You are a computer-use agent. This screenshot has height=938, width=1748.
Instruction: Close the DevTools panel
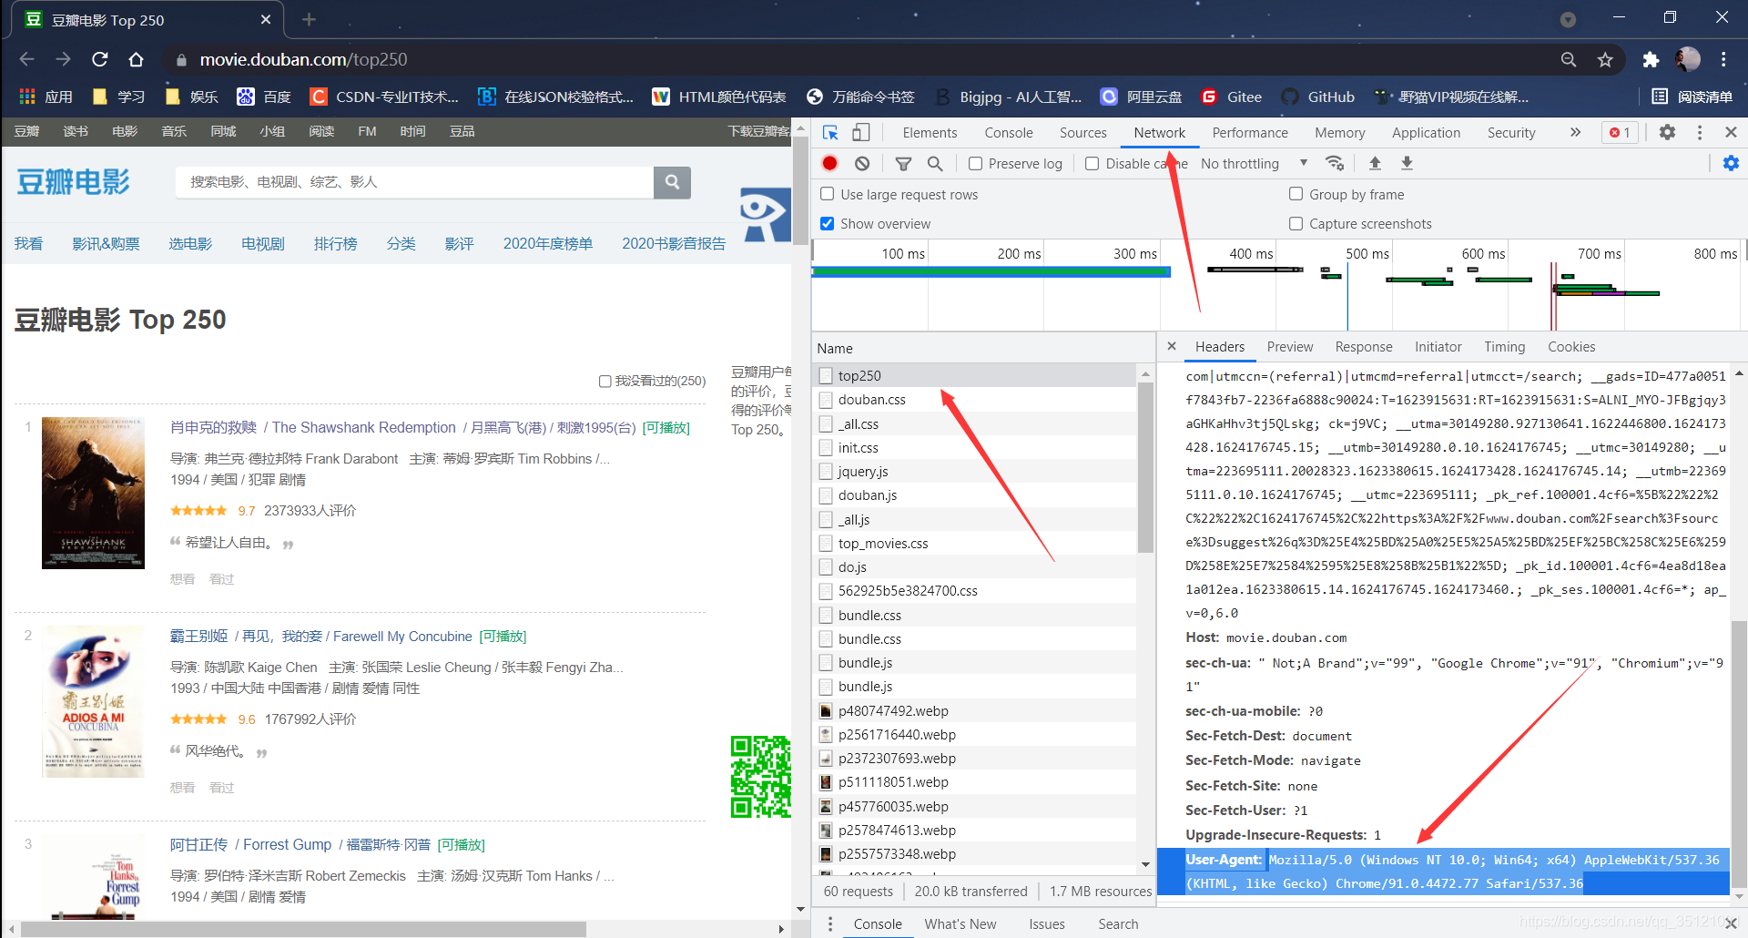tap(1731, 132)
